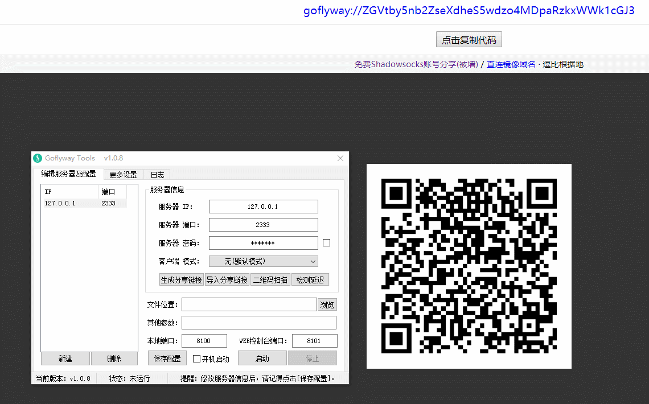Click the Goflyway Tools logo icon in title bar
Screen dimensions: 649x404
[x=38, y=158]
